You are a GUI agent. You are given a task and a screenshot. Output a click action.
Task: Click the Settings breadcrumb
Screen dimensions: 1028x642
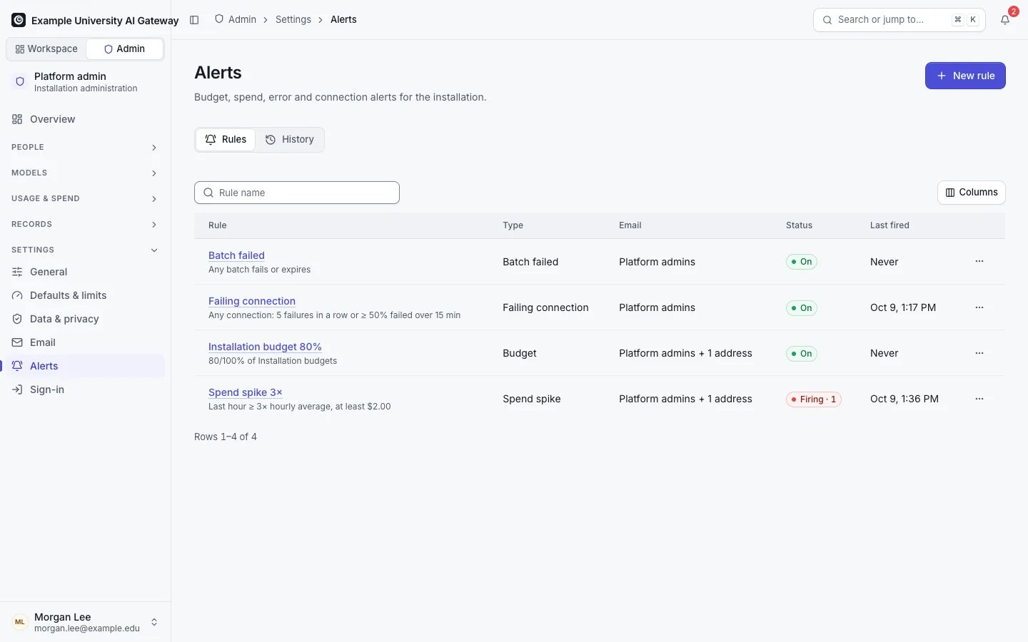click(293, 20)
